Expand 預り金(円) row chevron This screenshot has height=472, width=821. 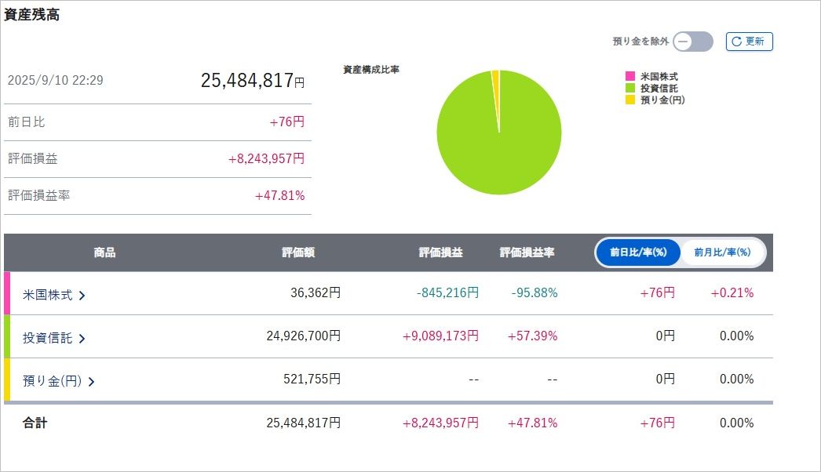point(91,382)
